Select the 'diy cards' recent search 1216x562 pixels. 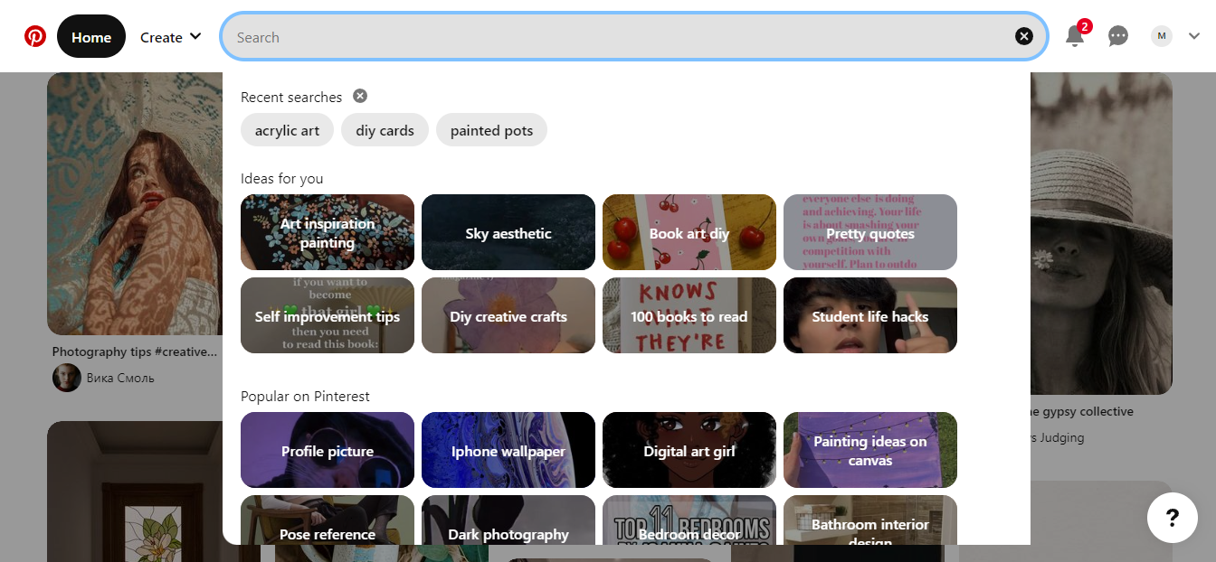[x=385, y=130]
